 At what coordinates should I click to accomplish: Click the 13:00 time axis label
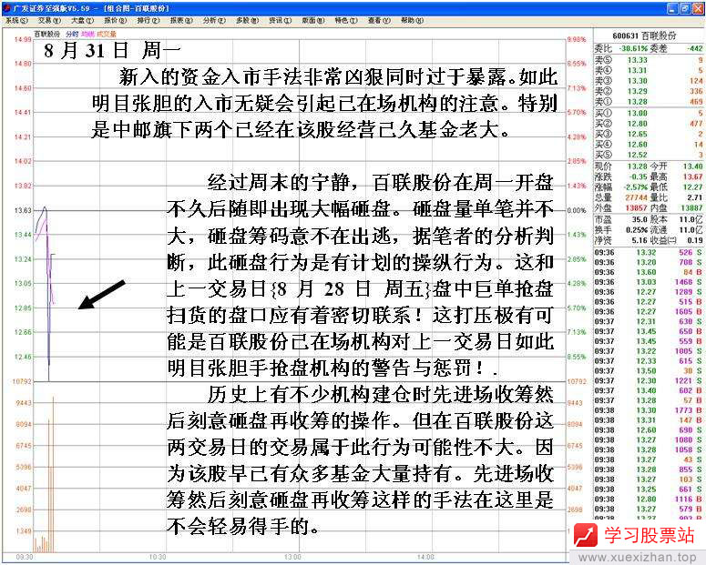292,557
